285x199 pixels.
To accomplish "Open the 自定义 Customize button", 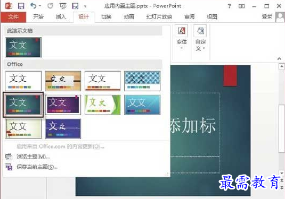I will point(200,38).
